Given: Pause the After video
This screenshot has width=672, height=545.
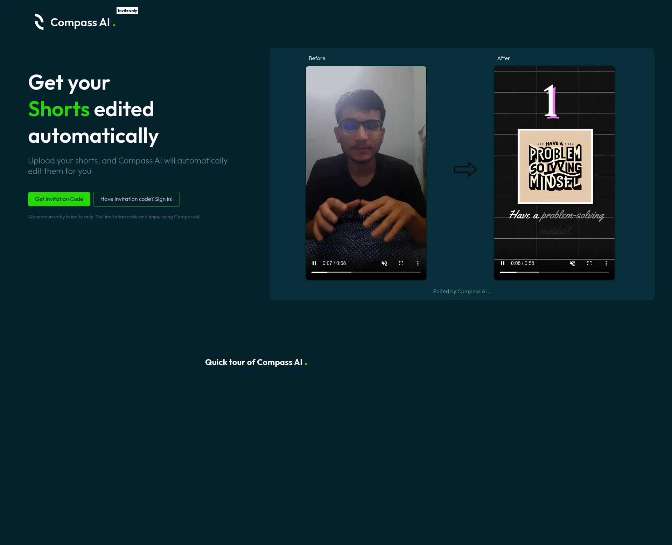Looking at the screenshot, I should pyautogui.click(x=503, y=263).
